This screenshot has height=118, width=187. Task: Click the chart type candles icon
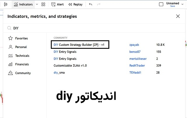pos(6,4)
